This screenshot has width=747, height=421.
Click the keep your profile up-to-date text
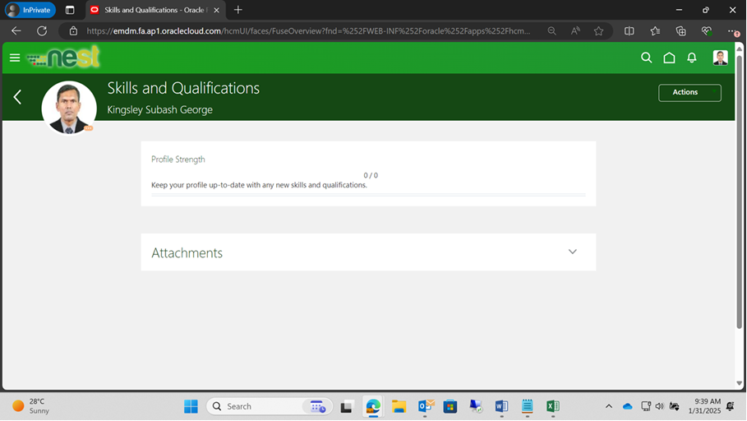pos(259,185)
